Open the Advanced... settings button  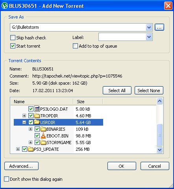(21, 166)
